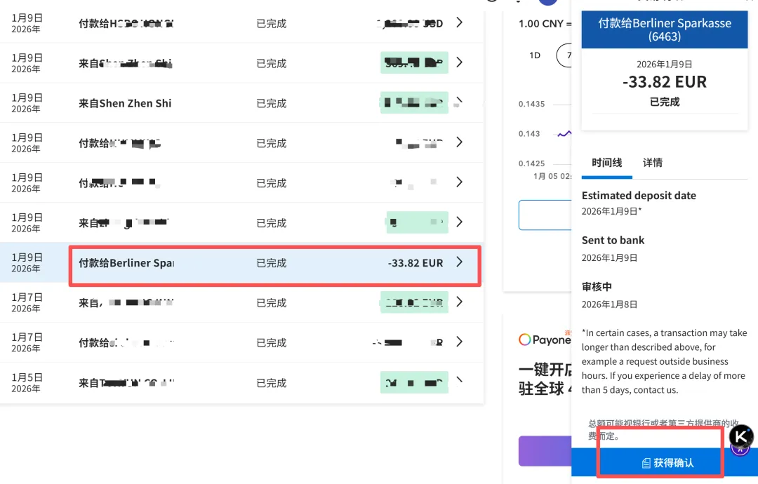The width and height of the screenshot is (758, 484).
Task: Click the green highlighted amount in the January 5 row
Action: 414,382
